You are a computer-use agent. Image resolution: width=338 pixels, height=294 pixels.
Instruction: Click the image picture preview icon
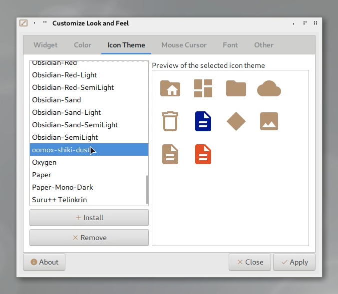[x=269, y=121]
